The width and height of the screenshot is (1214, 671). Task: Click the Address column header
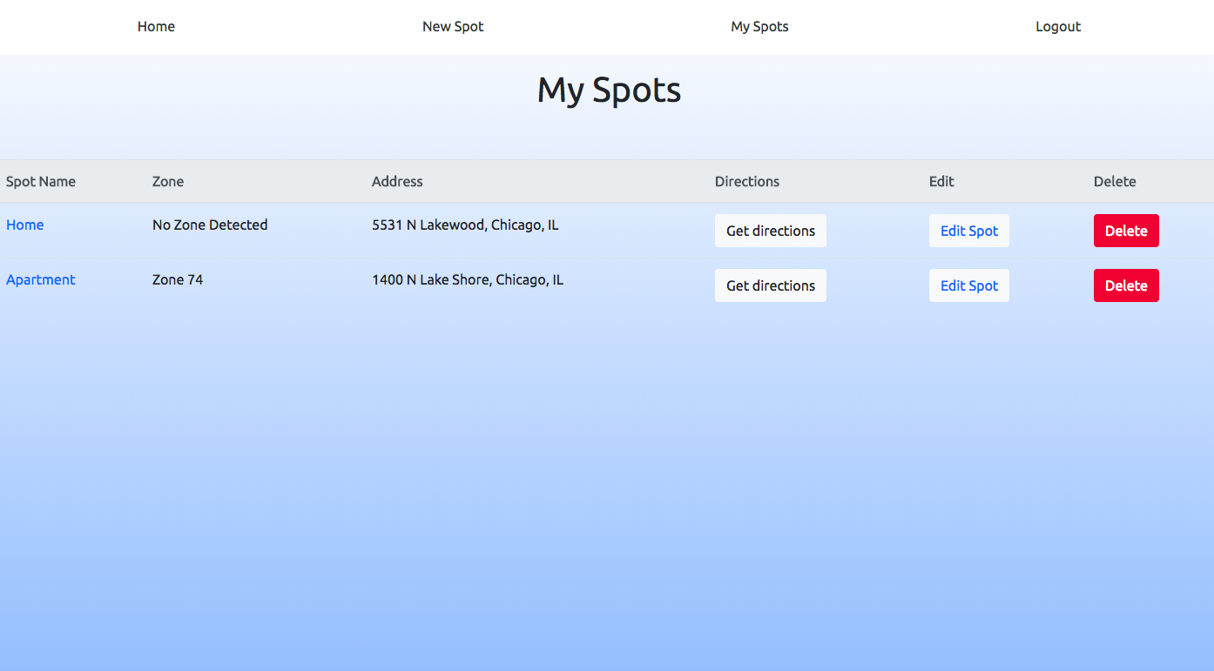click(x=397, y=181)
